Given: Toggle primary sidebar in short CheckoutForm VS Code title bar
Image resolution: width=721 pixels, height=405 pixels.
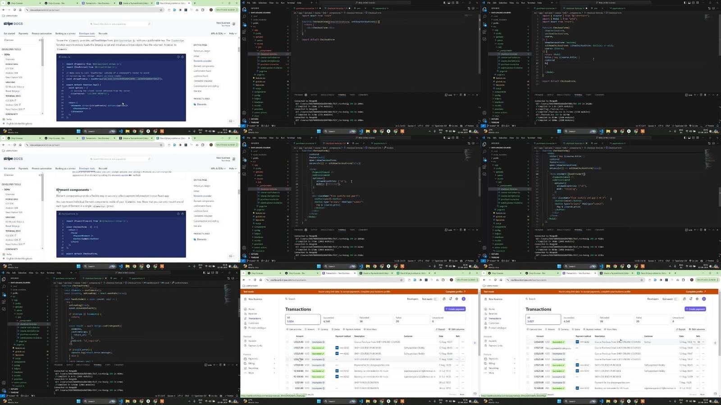Looking at the screenshot, I should (x=445, y=3).
